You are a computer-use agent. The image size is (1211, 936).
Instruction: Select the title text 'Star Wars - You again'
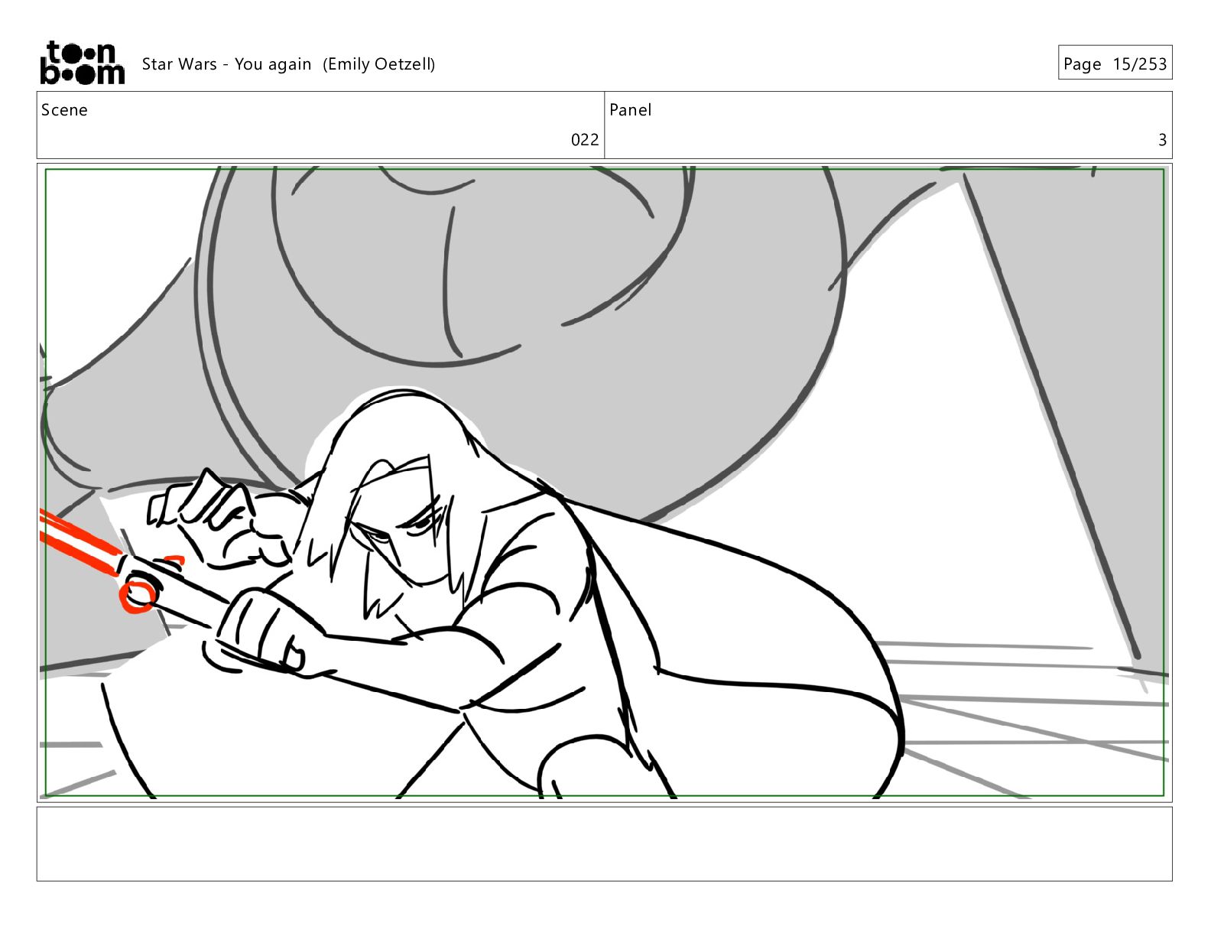click(226, 64)
